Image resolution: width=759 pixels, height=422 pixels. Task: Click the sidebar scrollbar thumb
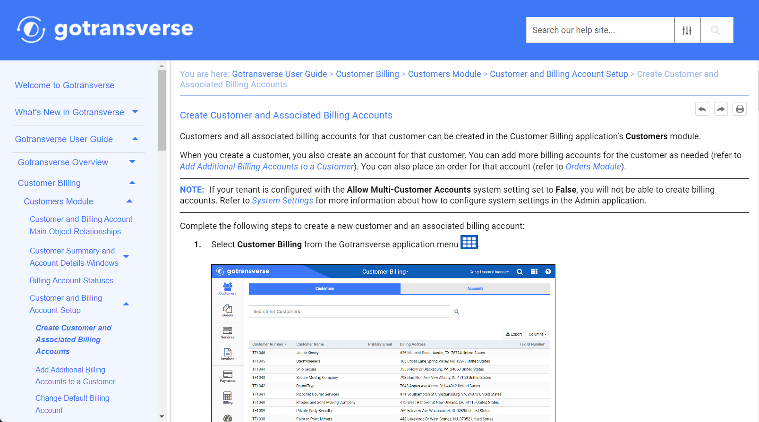(162, 110)
